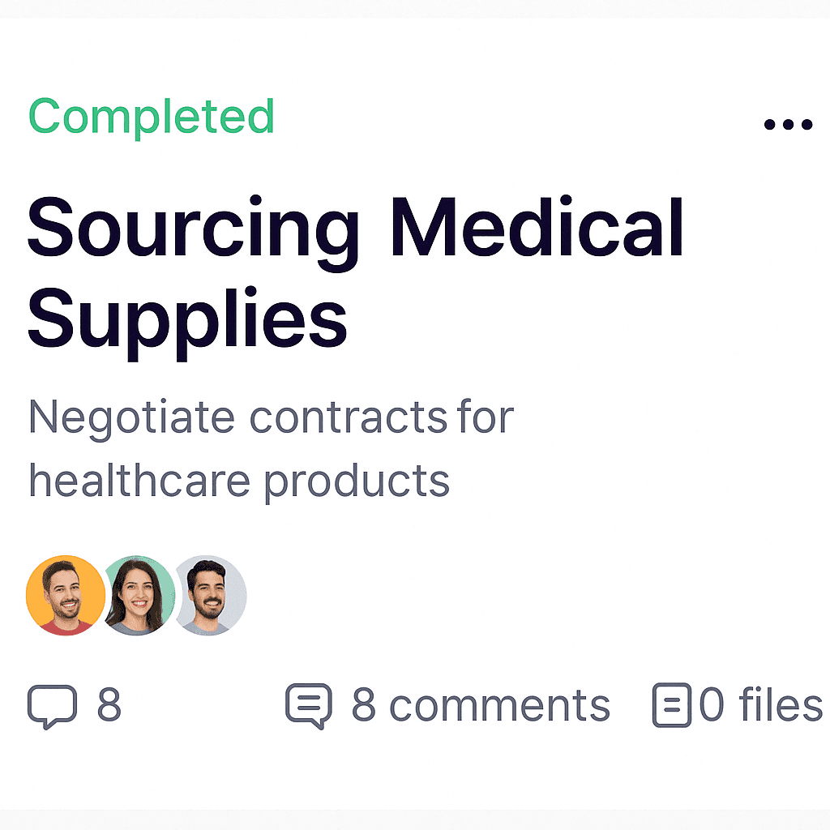
Task: Click the green Completed status label
Action: 152,117
